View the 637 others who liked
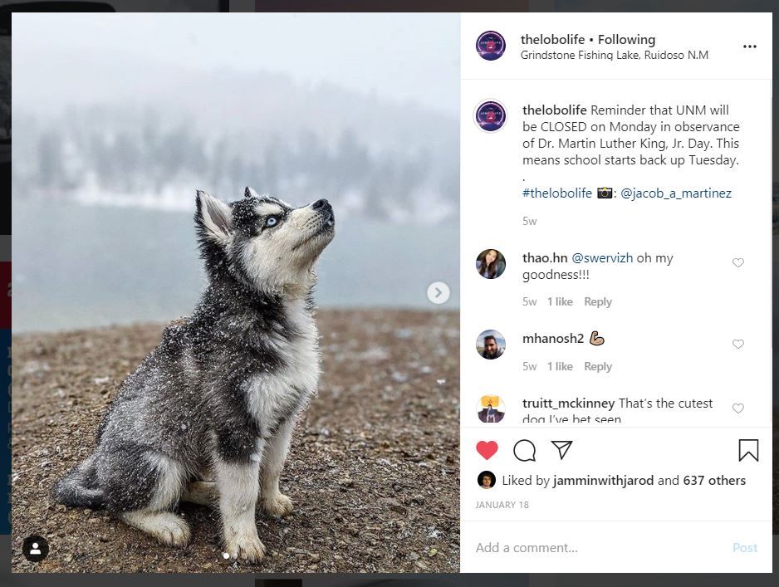The height and width of the screenshot is (587, 779). 714,480
